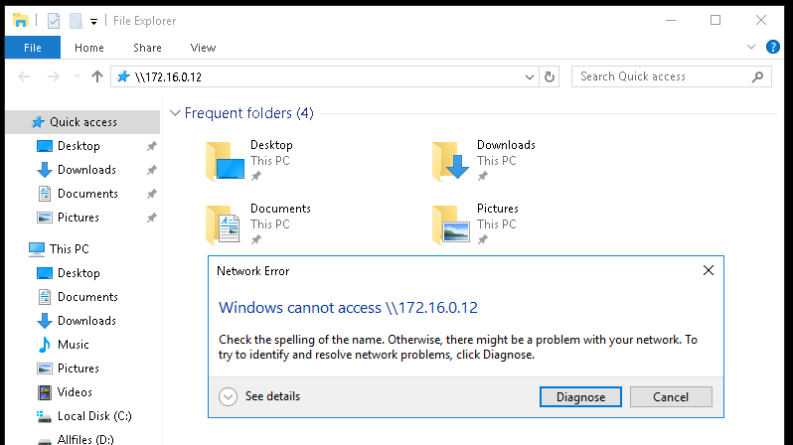Close the Network Error dialog with X
The image size is (793, 445).
(708, 270)
